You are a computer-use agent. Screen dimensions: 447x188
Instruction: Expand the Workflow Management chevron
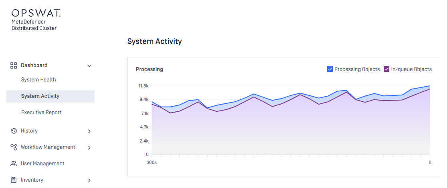click(89, 148)
